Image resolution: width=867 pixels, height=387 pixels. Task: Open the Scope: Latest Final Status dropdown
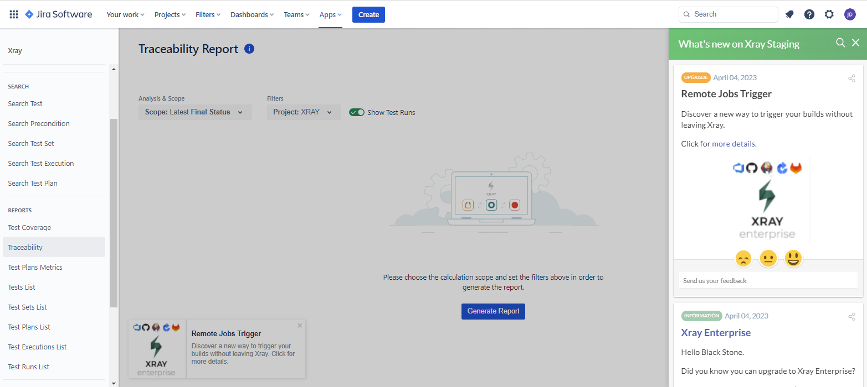pos(195,112)
